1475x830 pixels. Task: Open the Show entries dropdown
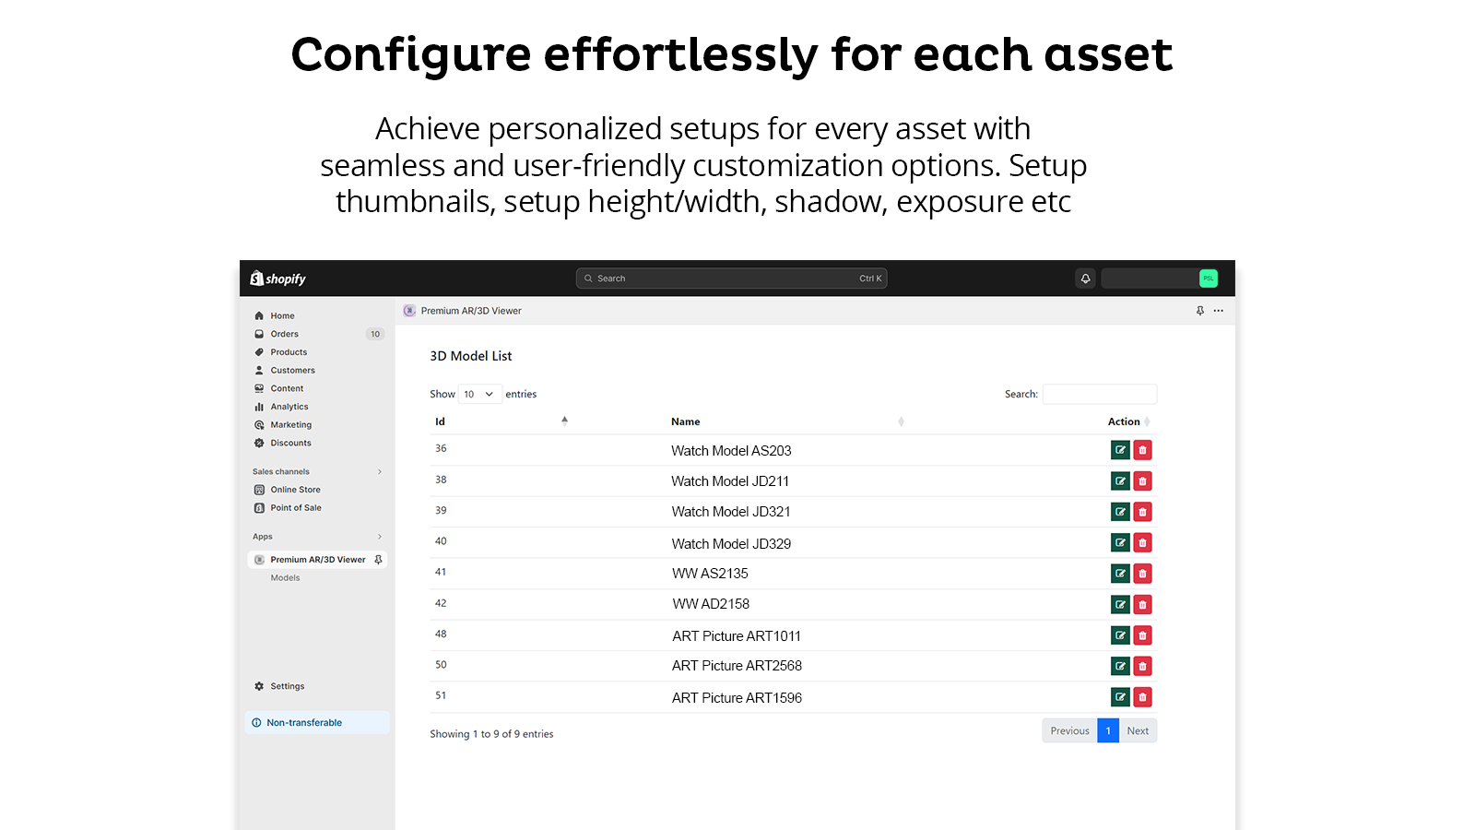click(479, 395)
